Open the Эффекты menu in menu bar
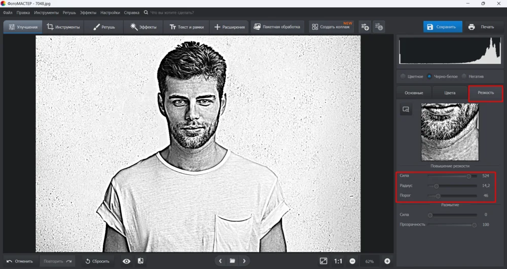 (x=88, y=12)
